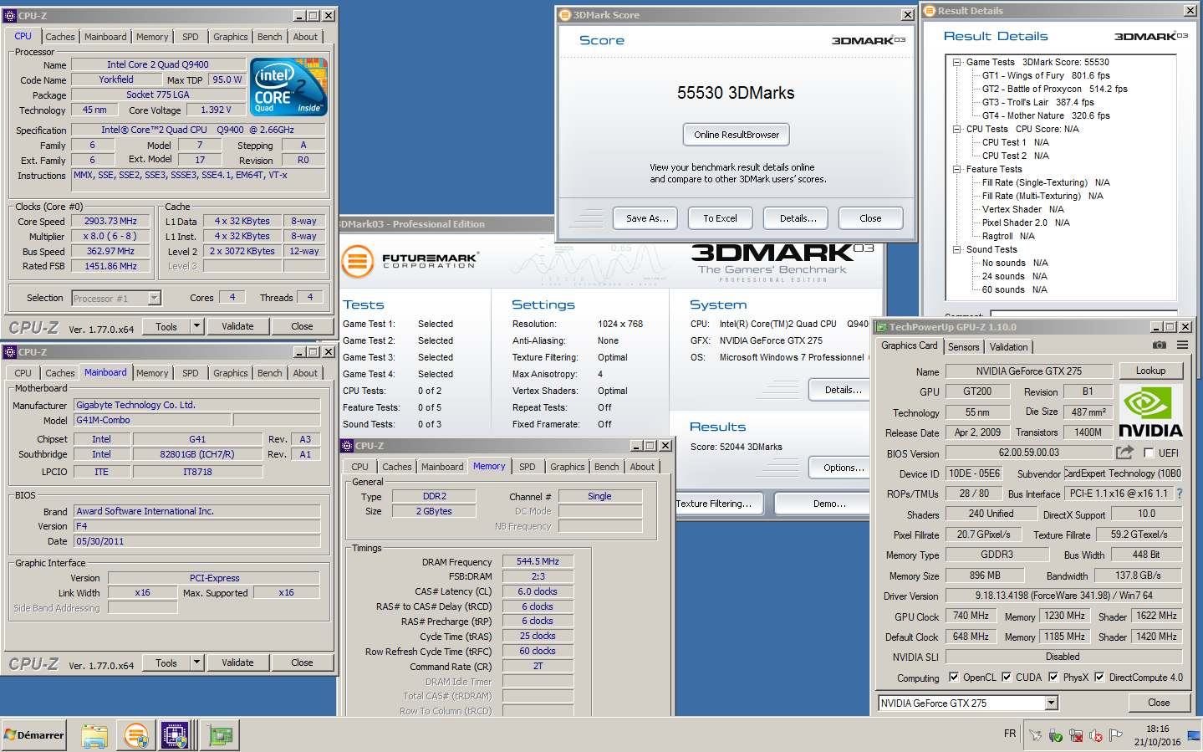The width and height of the screenshot is (1203, 752).
Task: Click the show desktop icon beside the clock
Action: click(x=1194, y=736)
